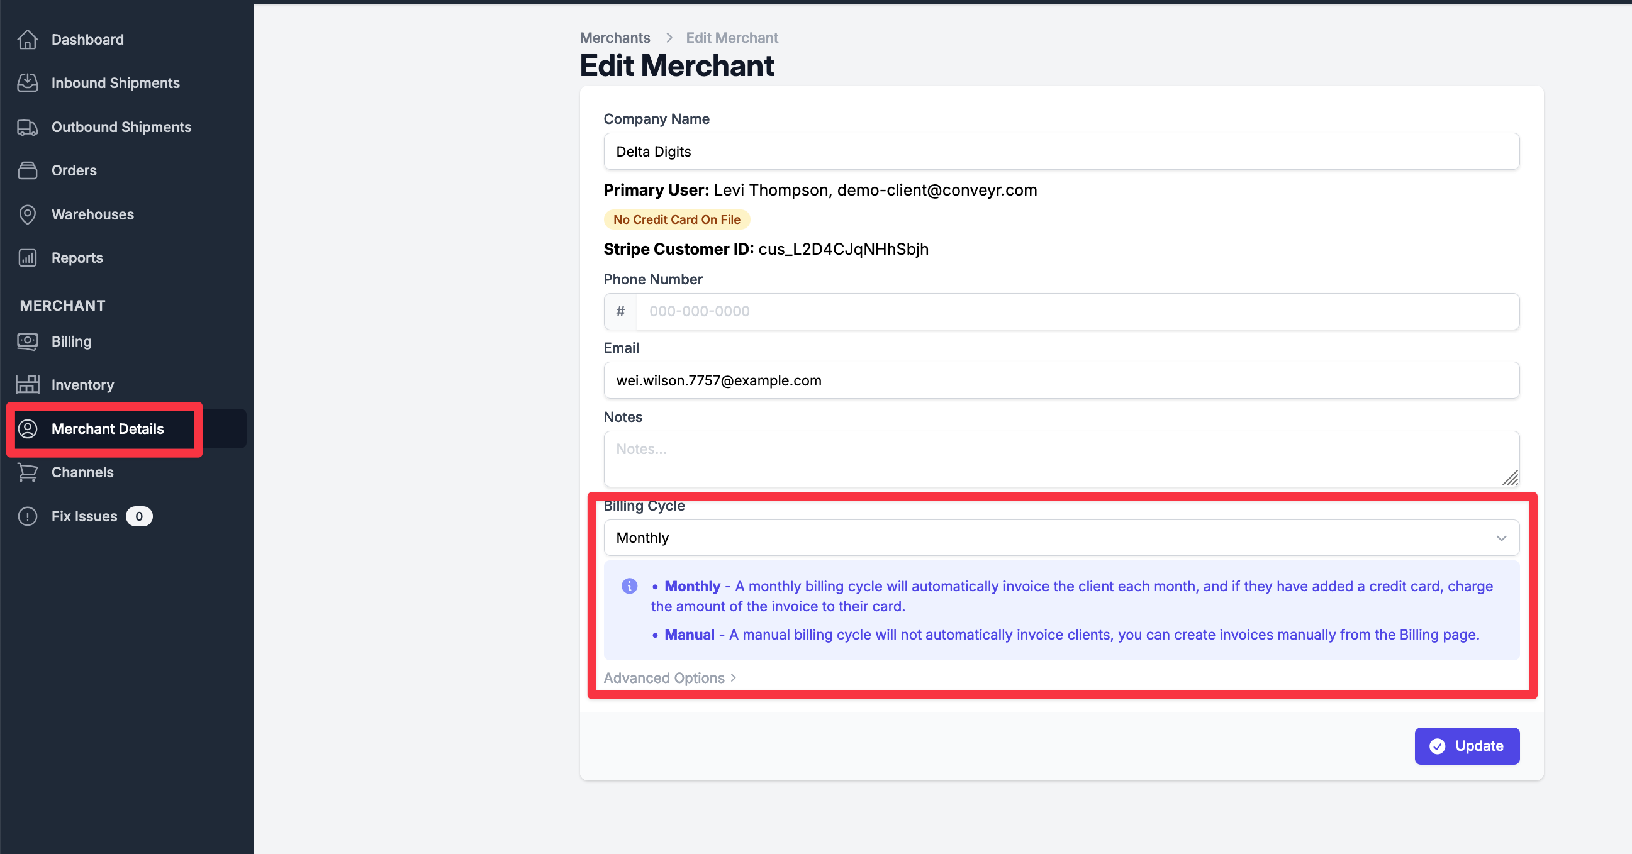Screen dimensions: 1632x854
Task: Click the Phone Number input field
Action: coord(1077,311)
